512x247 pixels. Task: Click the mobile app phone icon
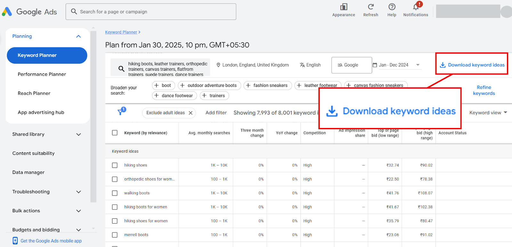(15, 241)
